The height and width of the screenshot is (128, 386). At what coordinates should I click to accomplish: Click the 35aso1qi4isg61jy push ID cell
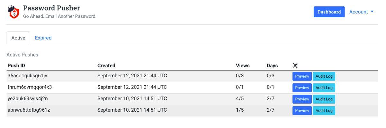click(x=27, y=76)
